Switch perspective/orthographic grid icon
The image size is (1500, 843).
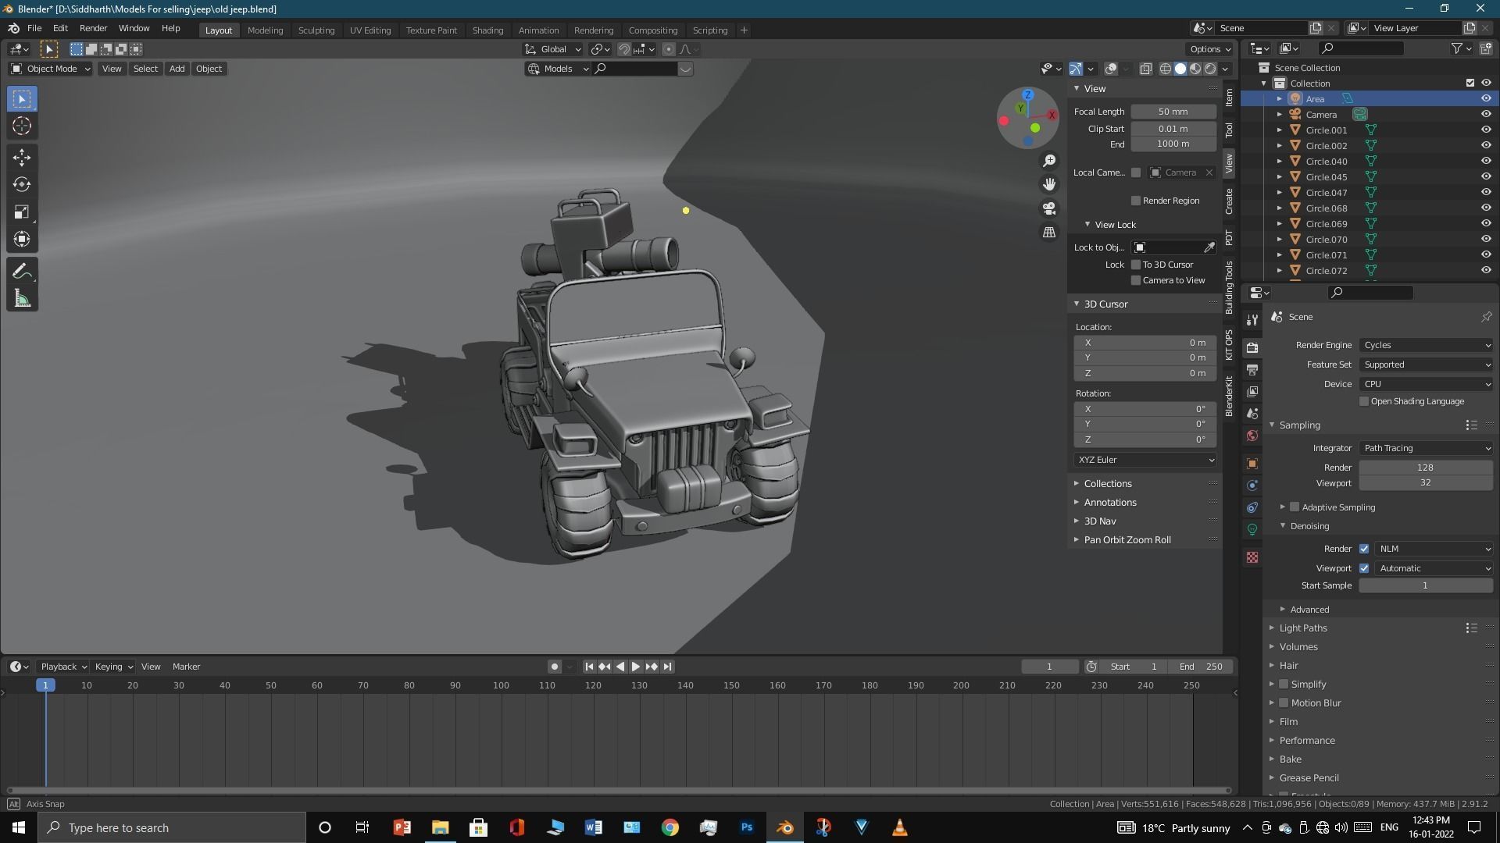(x=1049, y=233)
